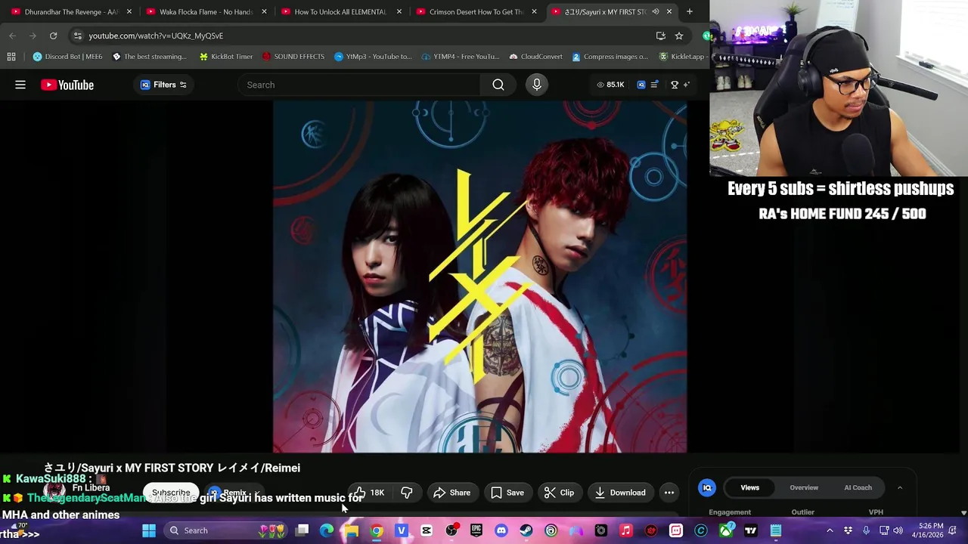Open Discord Bot MEE6 bookmark

tap(67, 57)
